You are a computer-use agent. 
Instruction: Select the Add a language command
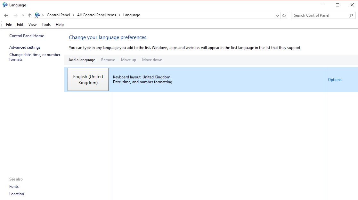[x=82, y=60]
